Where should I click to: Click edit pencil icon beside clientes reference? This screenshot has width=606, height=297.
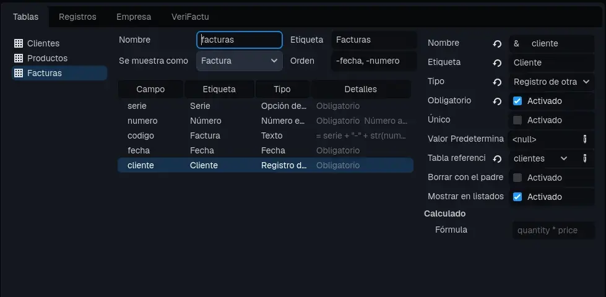click(x=585, y=158)
